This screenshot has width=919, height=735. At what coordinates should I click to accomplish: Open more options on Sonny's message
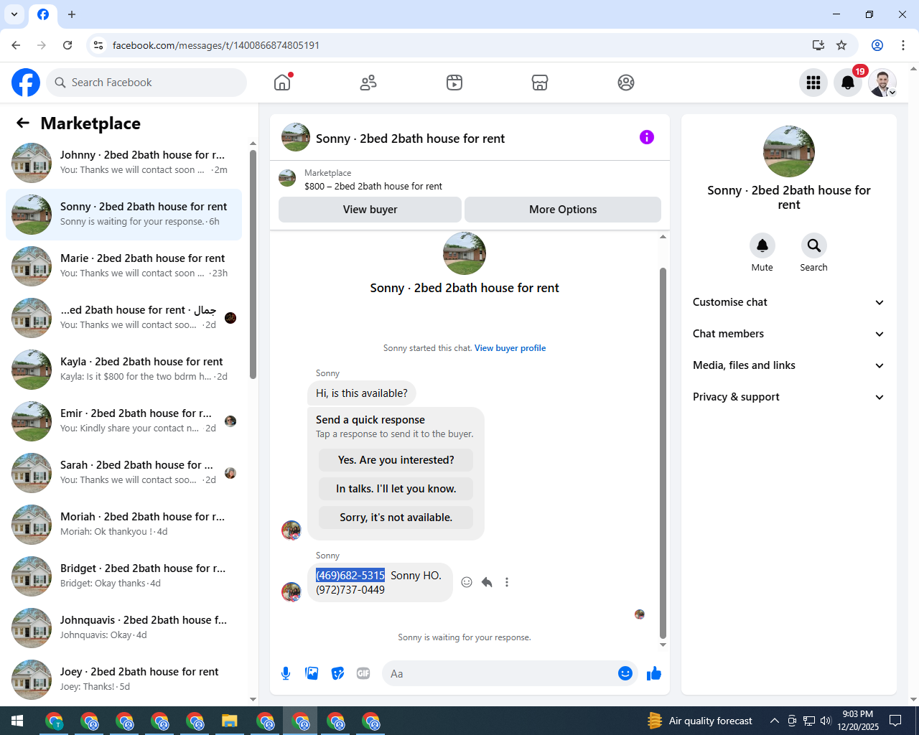click(x=507, y=582)
